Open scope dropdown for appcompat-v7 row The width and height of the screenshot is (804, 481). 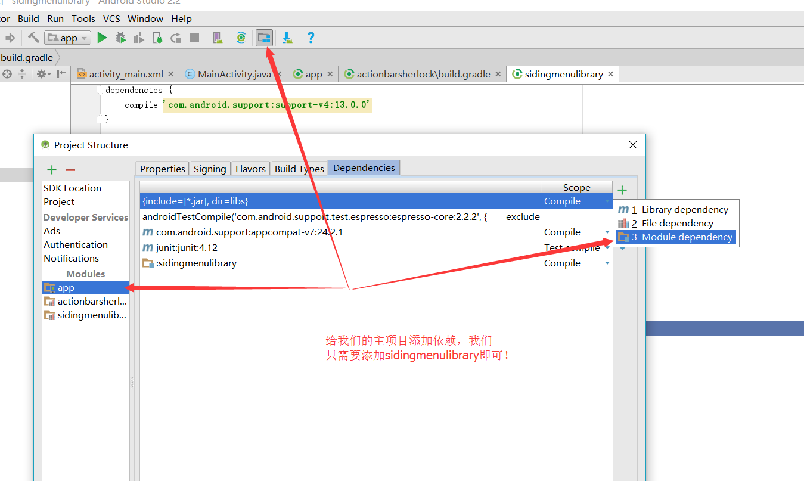pos(607,232)
